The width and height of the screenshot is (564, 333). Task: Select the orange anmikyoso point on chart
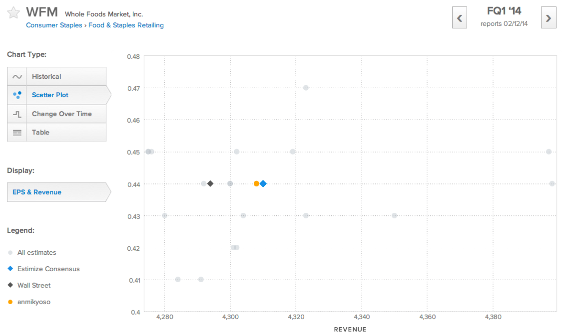click(256, 184)
